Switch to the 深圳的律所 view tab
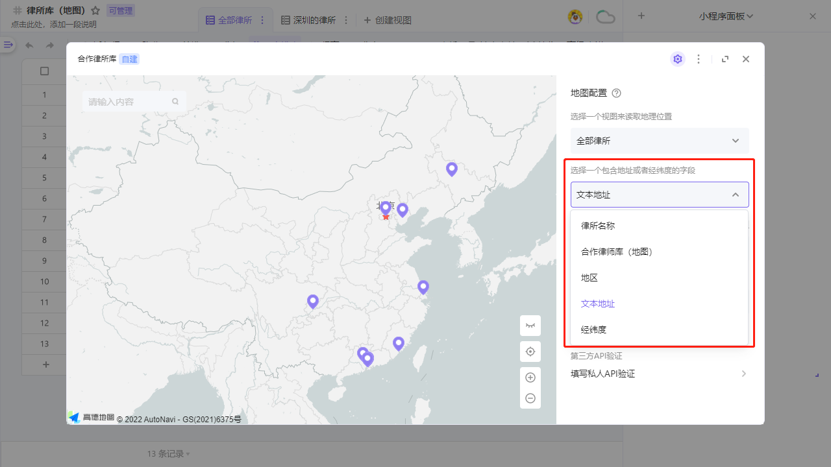This screenshot has width=831, height=467. point(314,20)
